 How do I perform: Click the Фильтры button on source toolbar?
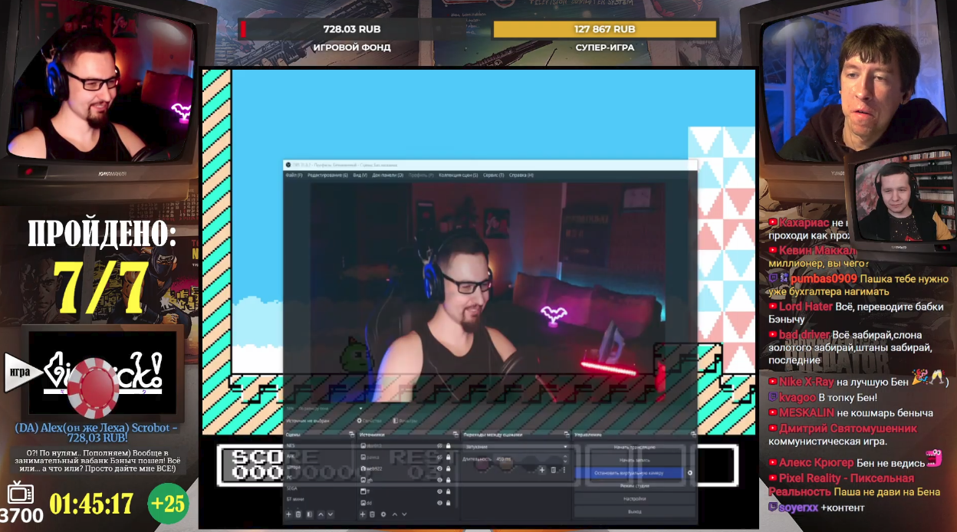pyautogui.click(x=406, y=421)
